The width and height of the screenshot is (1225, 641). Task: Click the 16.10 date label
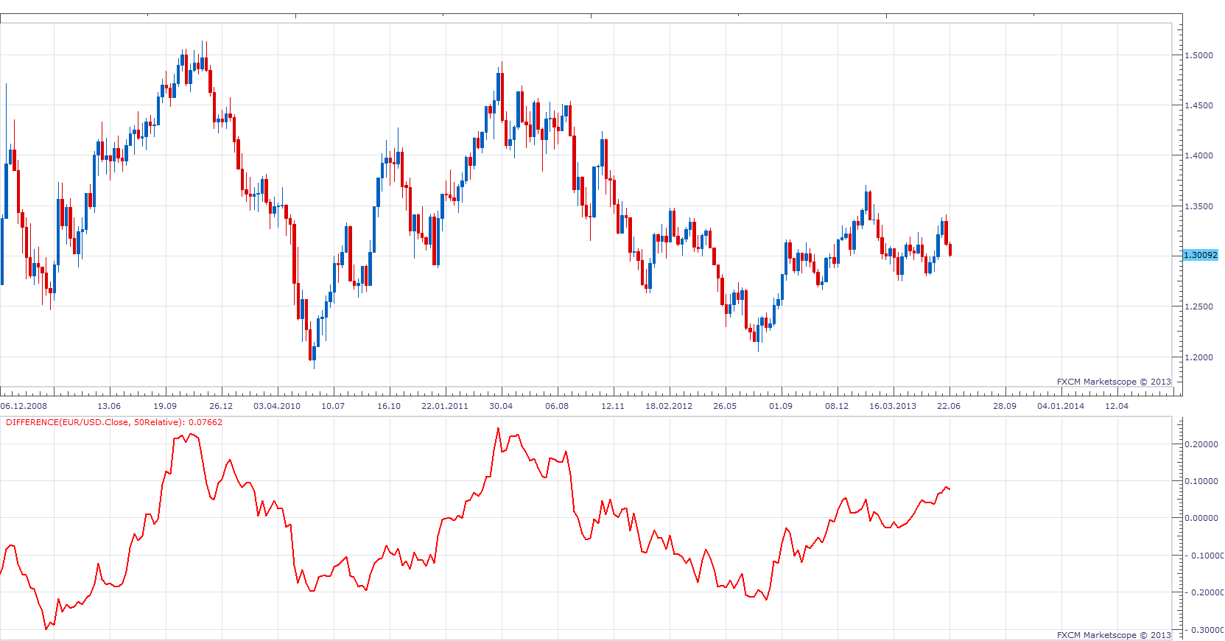point(389,406)
